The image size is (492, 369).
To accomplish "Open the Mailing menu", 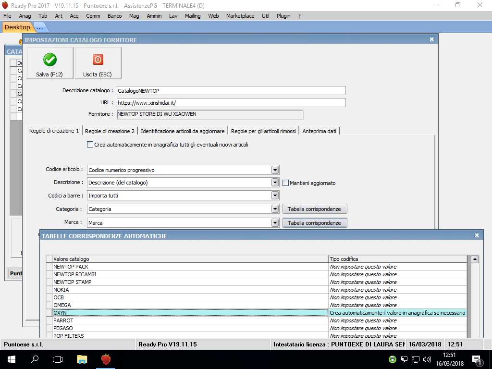I will (193, 16).
